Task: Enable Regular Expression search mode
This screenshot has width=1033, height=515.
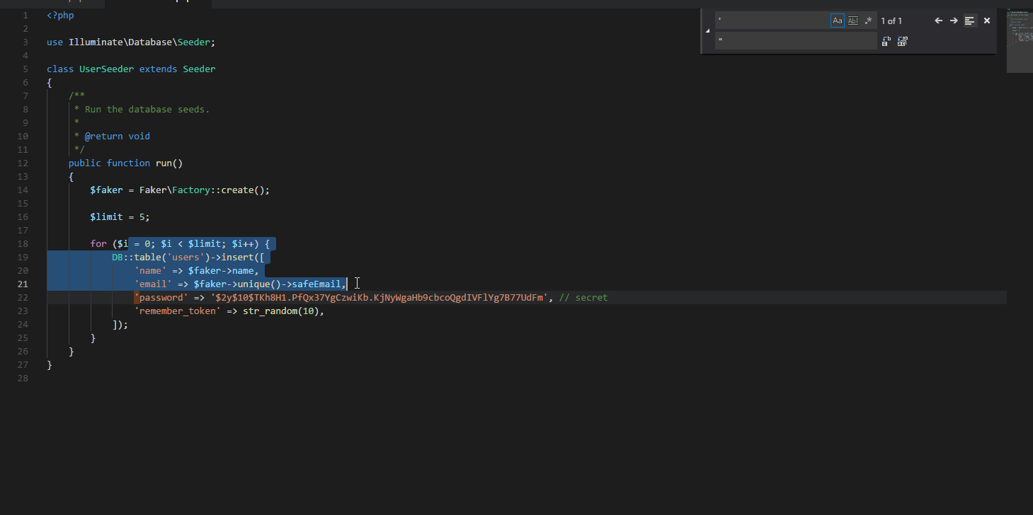Action: [868, 21]
